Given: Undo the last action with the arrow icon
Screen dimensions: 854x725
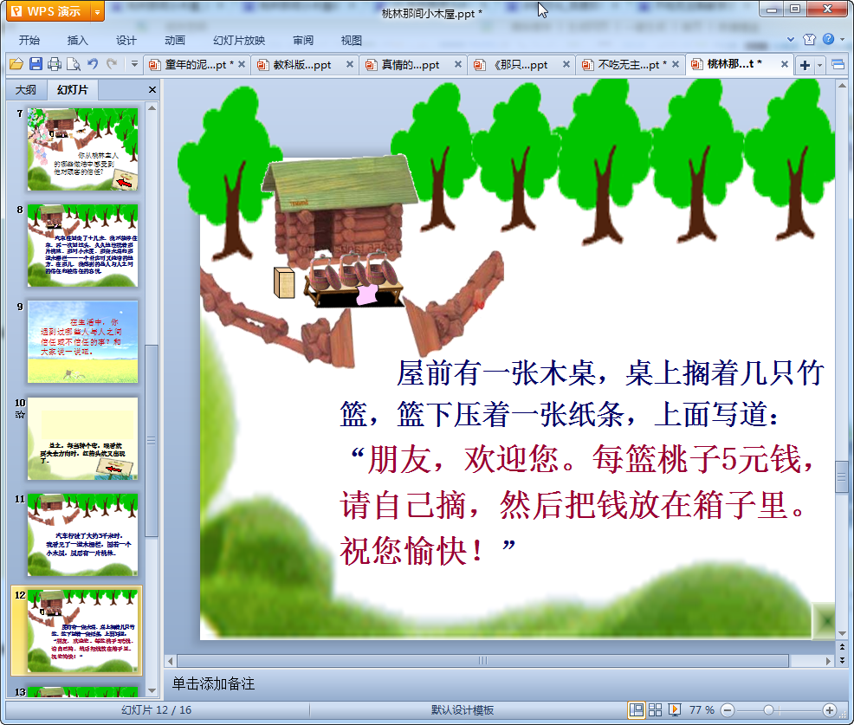Looking at the screenshot, I should [93, 64].
